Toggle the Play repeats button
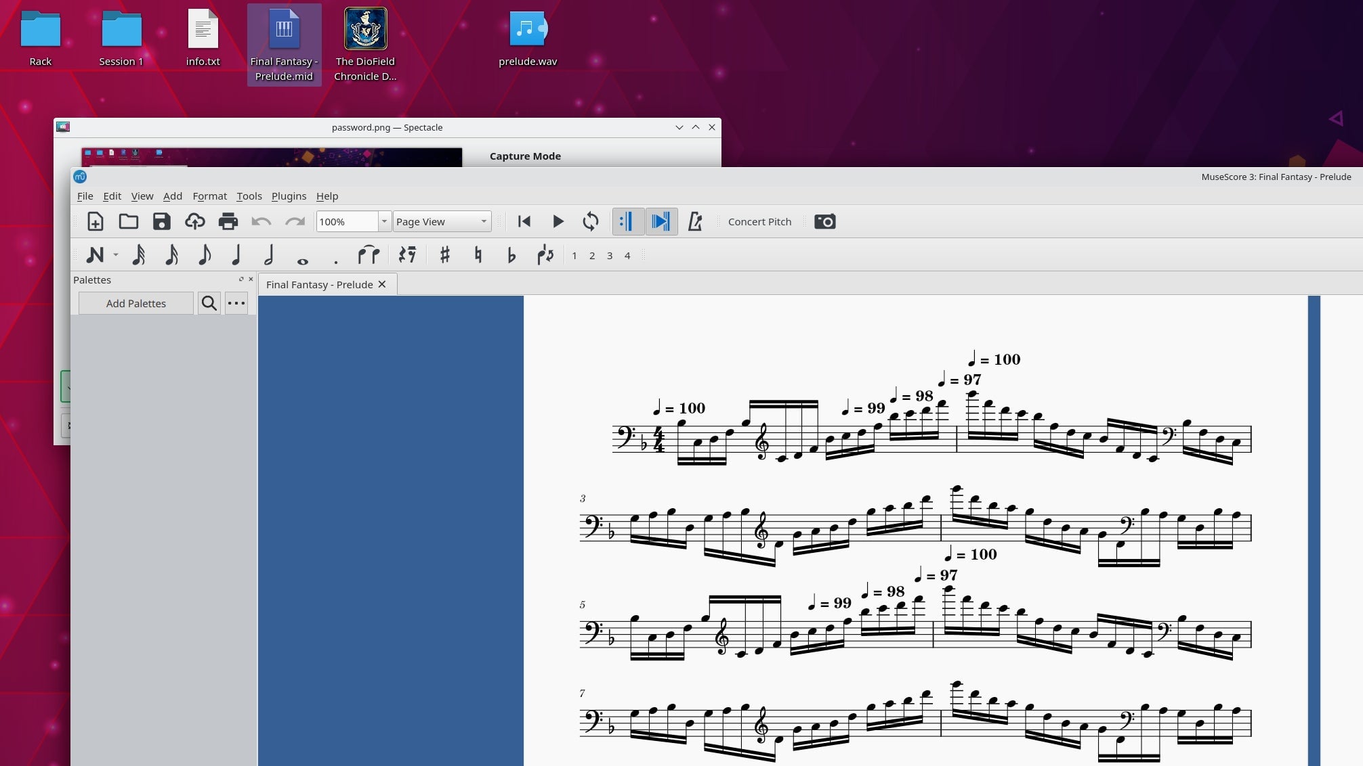 pos(627,221)
